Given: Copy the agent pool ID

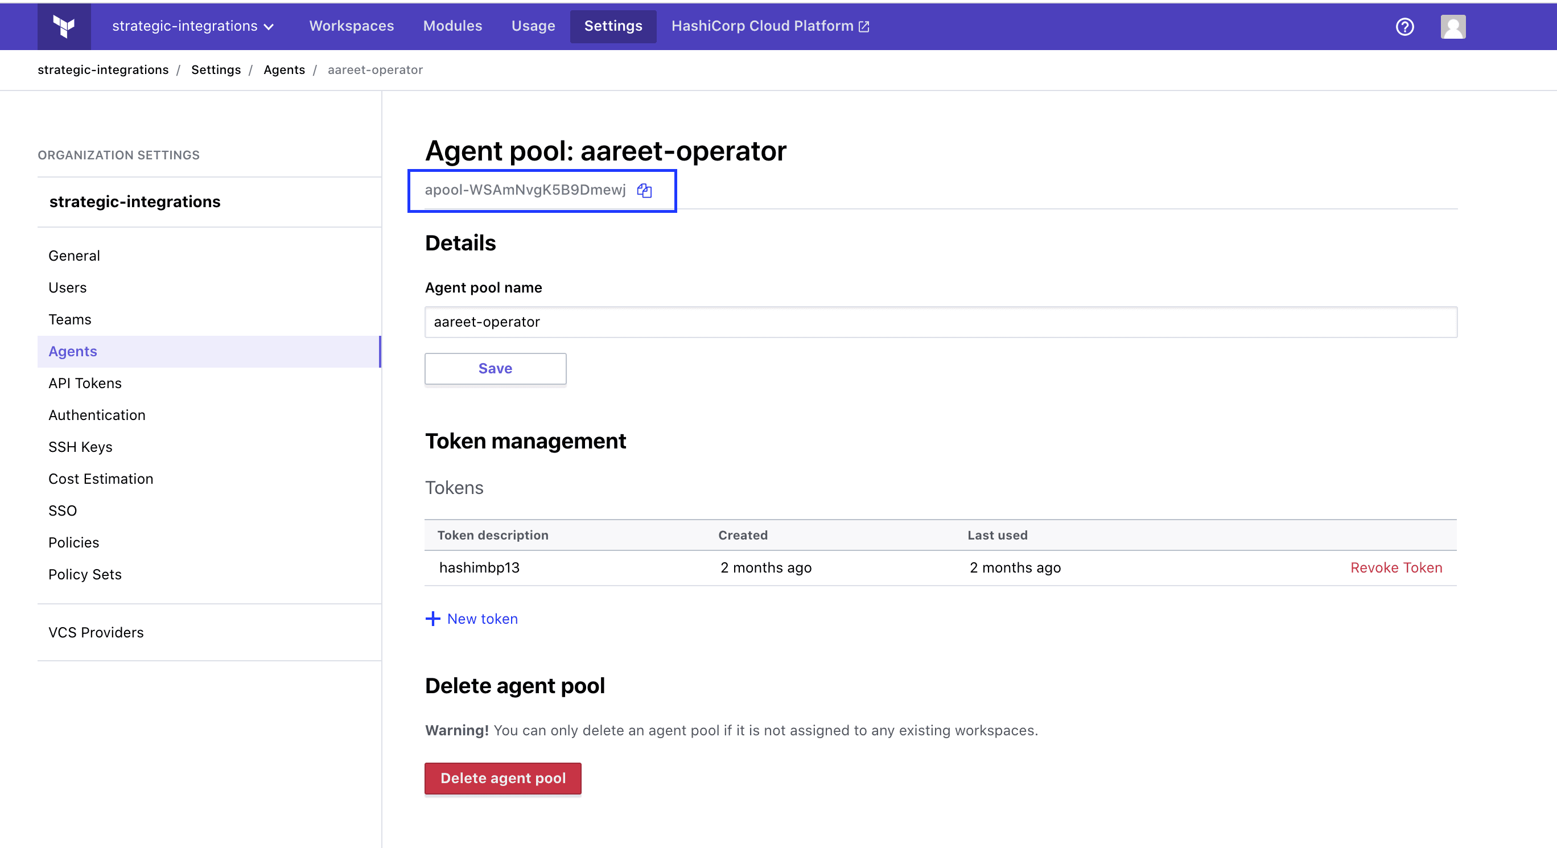Looking at the screenshot, I should pos(644,191).
